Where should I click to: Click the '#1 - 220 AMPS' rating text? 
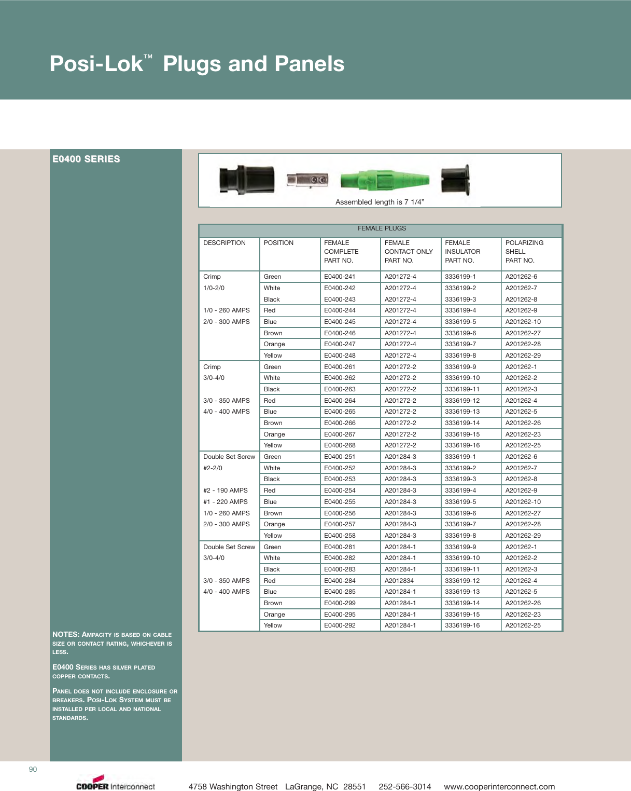tap(226, 502)
